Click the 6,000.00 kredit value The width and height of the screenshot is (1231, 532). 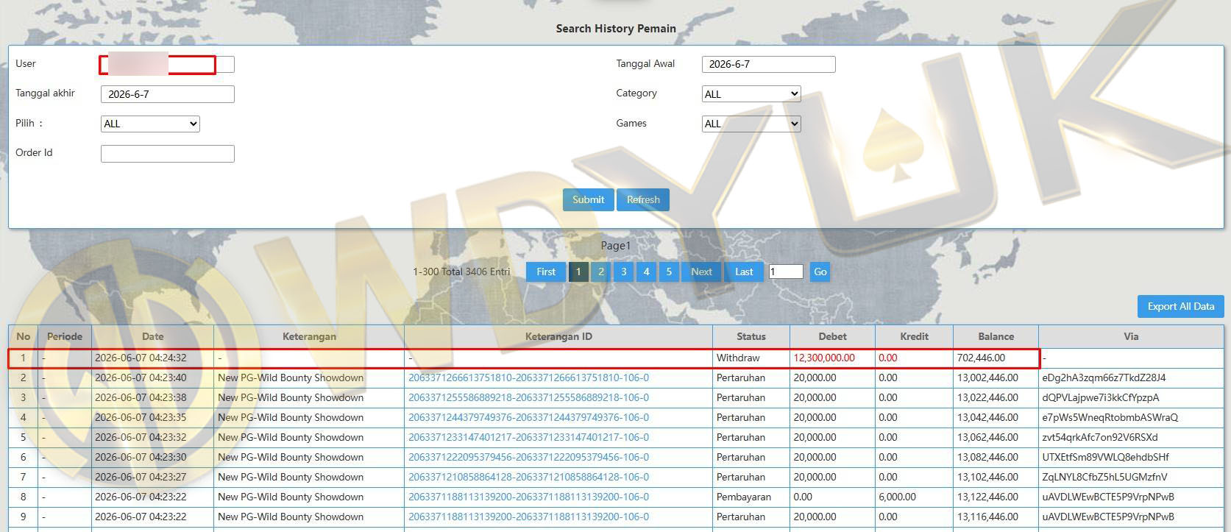pyautogui.click(x=897, y=497)
